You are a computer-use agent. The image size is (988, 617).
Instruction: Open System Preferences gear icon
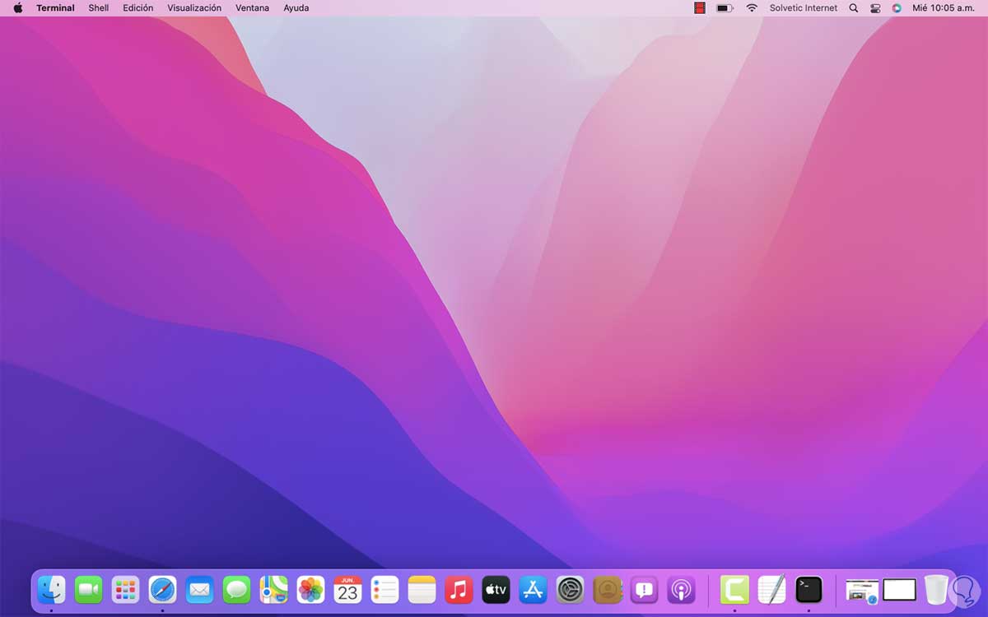click(x=570, y=590)
